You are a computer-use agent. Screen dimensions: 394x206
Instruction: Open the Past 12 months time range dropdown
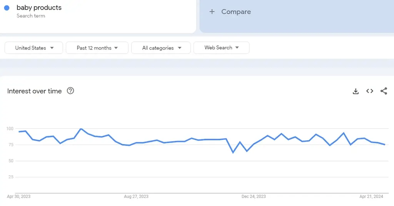tap(97, 48)
